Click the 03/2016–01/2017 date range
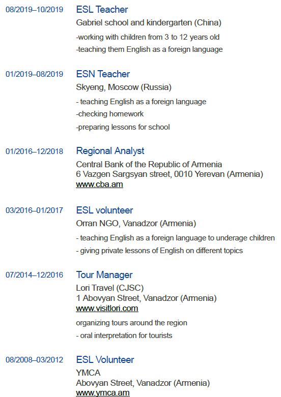Screen dimensions: 281x397 (x=35, y=210)
